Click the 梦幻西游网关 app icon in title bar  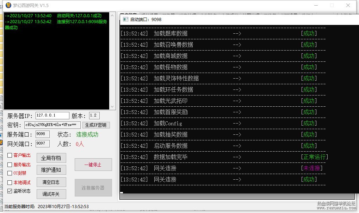(8, 5)
